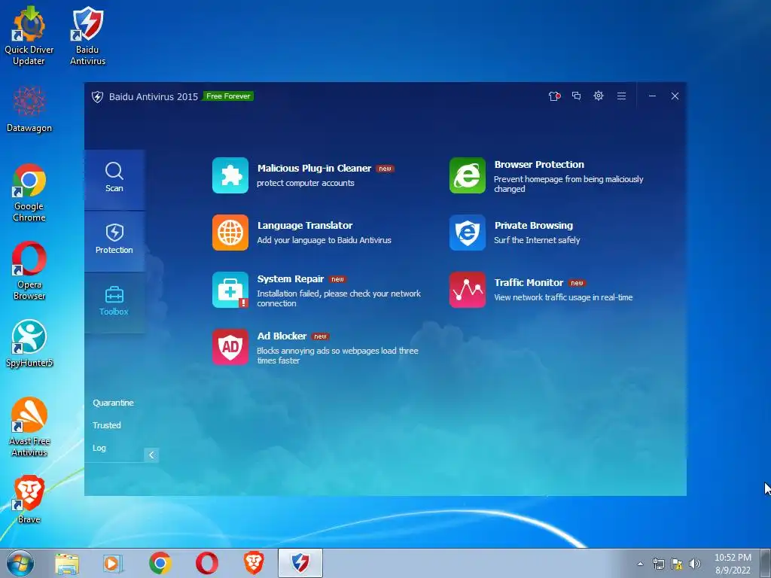771x578 pixels.
Task: Open the Malicious Plug-in Cleaner puzzle icon
Action: (x=230, y=175)
